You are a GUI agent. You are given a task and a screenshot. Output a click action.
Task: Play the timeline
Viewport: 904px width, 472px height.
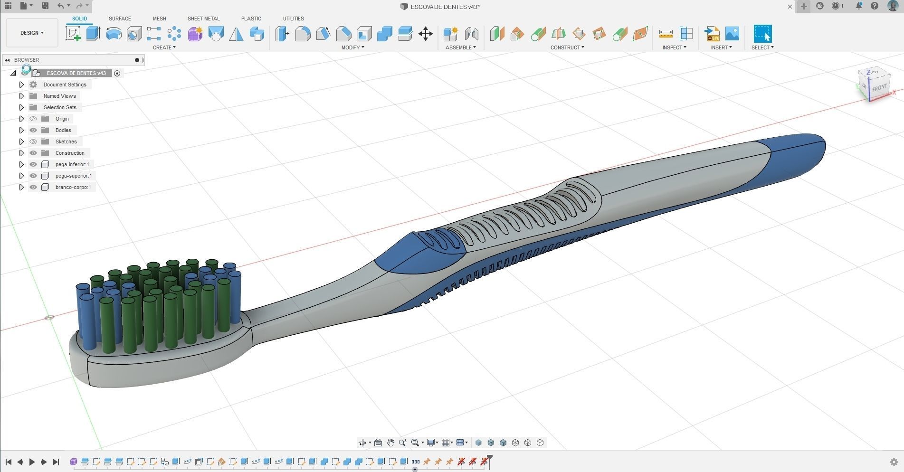pyautogui.click(x=32, y=462)
